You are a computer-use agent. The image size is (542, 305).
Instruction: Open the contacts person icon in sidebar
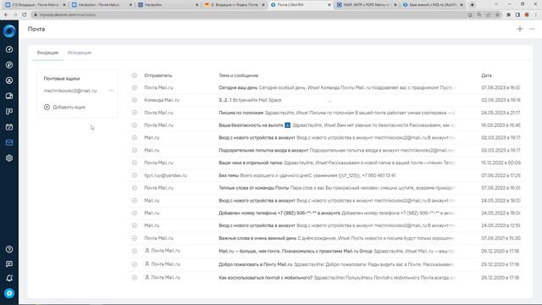9,80
